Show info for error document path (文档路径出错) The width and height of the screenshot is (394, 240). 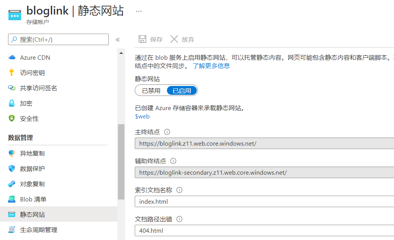tap(180, 219)
